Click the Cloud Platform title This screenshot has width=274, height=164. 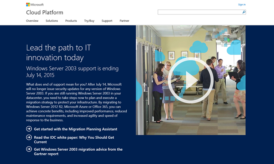tap(45, 12)
